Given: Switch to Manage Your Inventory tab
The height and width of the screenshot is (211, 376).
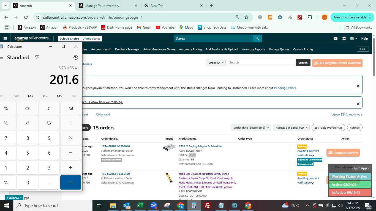Looking at the screenshot, I should (108, 5).
